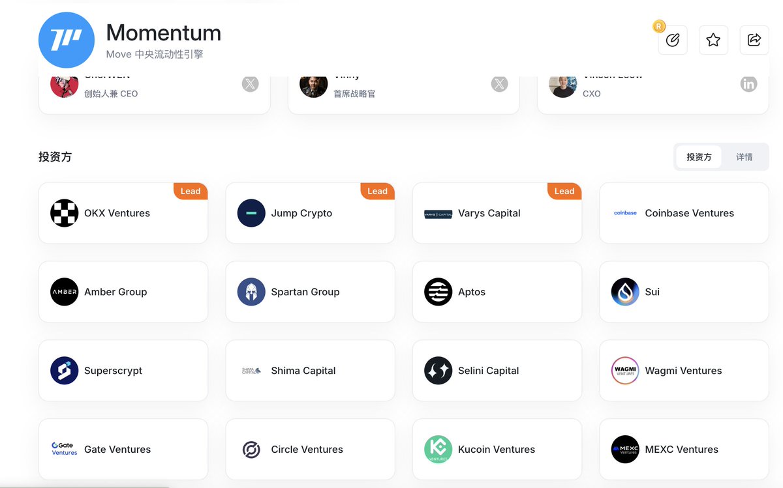Click the MEXC Ventures logo icon
Viewport: 783px width, 488px height.
pos(625,450)
